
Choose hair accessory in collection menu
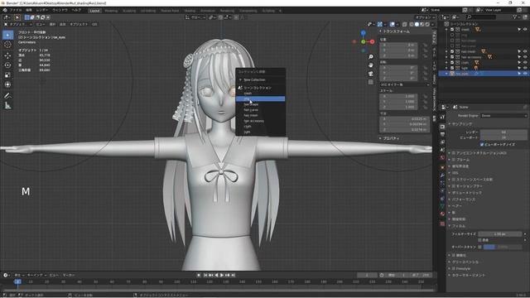(x=260, y=121)
